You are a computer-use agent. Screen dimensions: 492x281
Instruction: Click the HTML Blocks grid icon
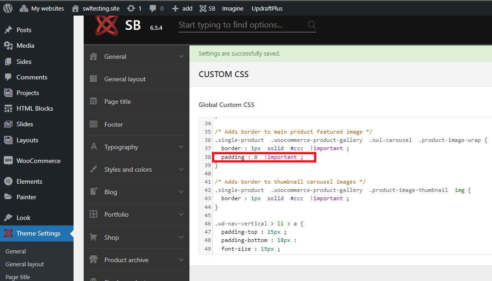click(x=8, y=108)
